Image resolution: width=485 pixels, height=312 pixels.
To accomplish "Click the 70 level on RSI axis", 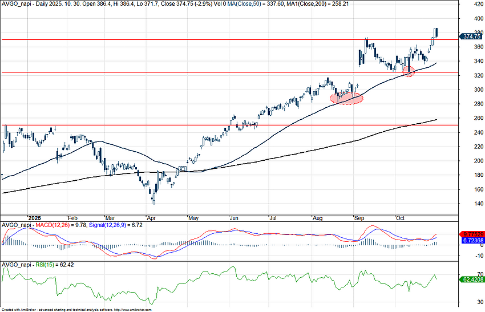I will pos(466,274).
